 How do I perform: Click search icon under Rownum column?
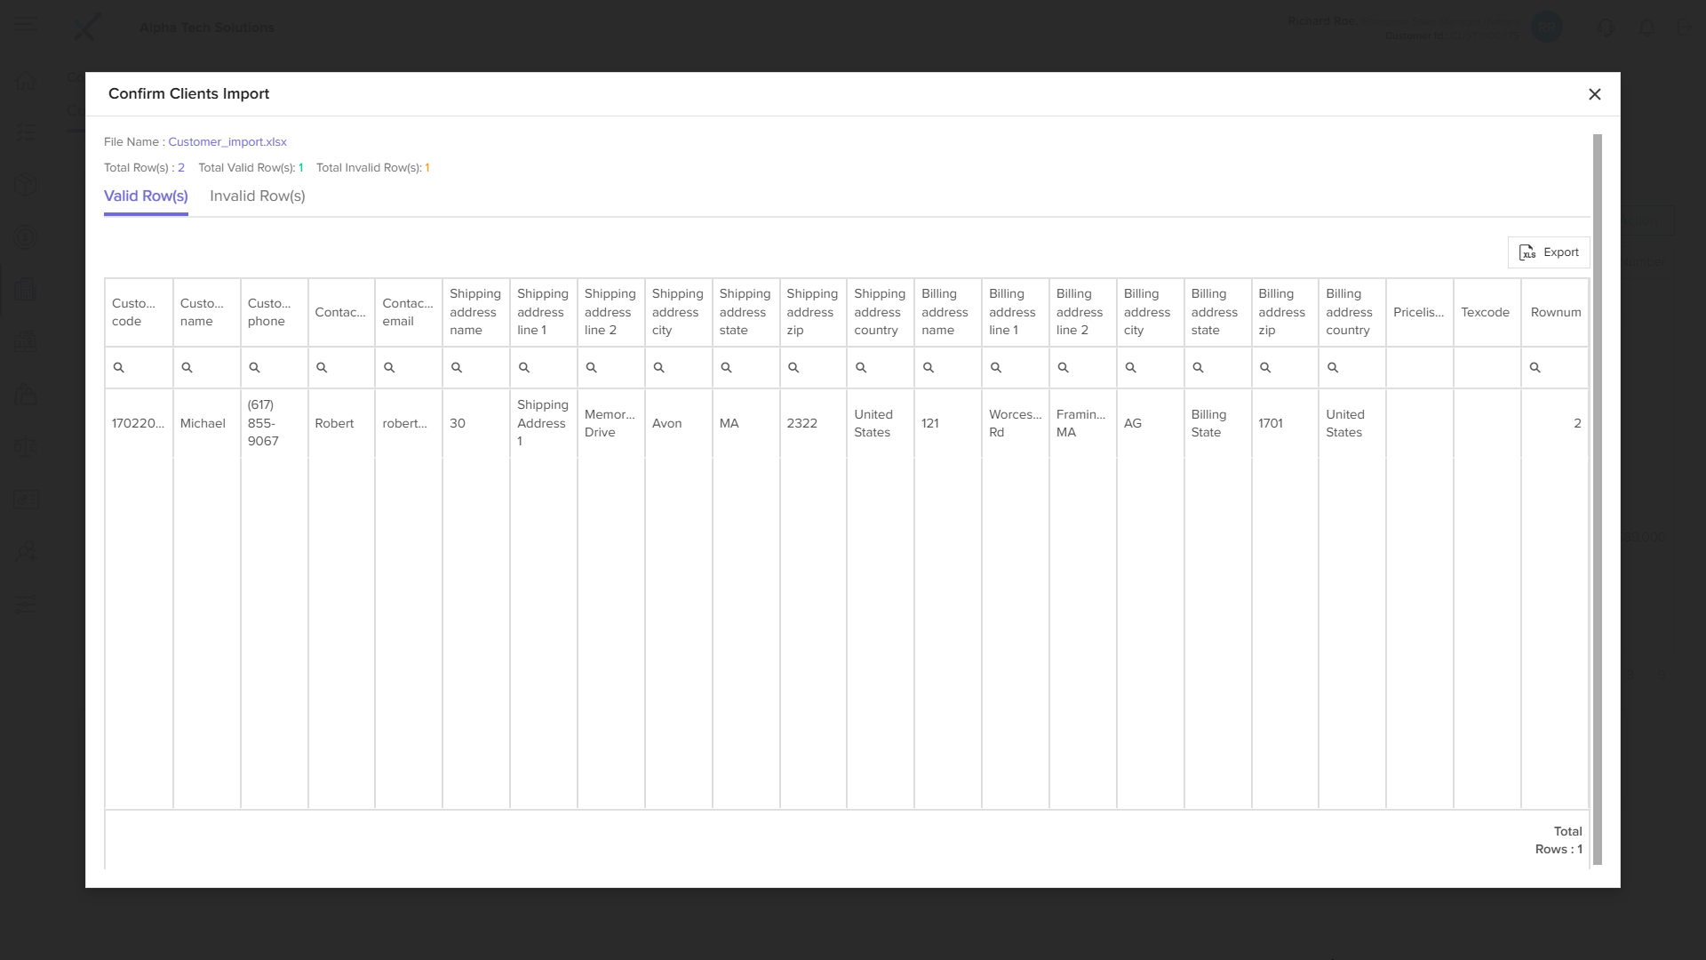coord(1535,368)
